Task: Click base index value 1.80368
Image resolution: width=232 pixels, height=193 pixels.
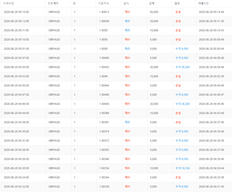Action: [x=104, y=113]
